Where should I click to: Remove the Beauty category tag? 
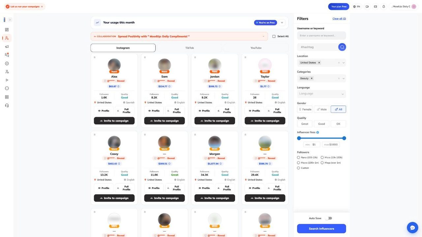(x=312, y=78)
